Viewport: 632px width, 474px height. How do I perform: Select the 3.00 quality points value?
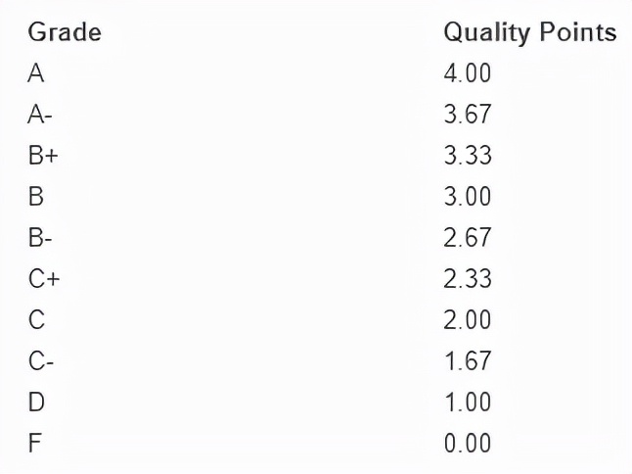pyautogui.click(x=467, y=197)
